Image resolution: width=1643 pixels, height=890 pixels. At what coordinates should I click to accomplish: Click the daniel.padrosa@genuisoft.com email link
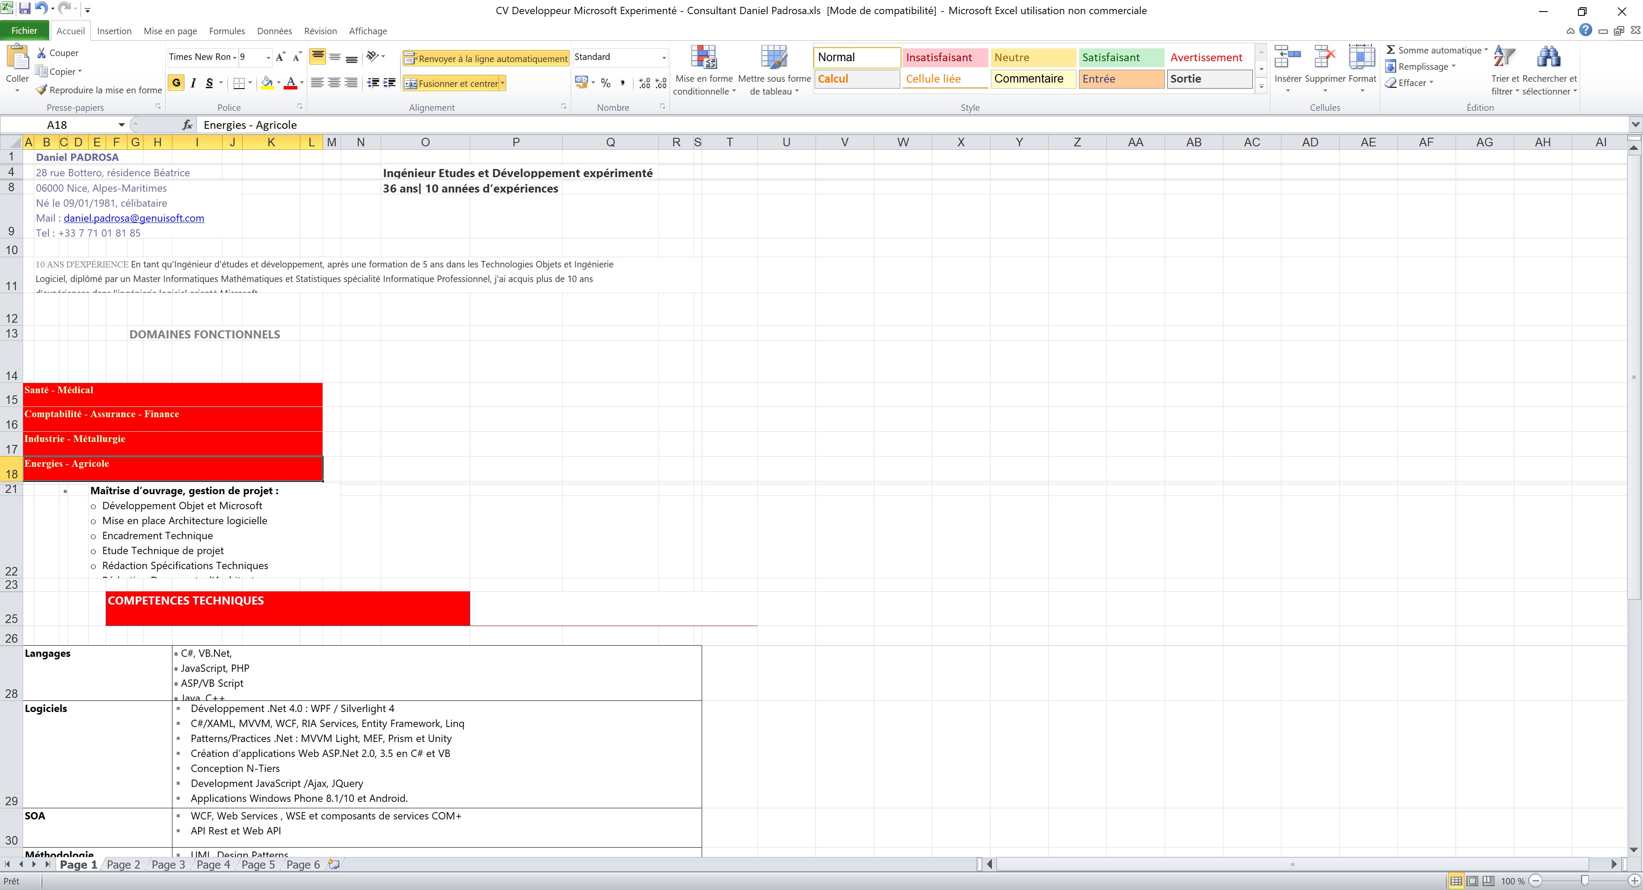(x=134, y=218)
